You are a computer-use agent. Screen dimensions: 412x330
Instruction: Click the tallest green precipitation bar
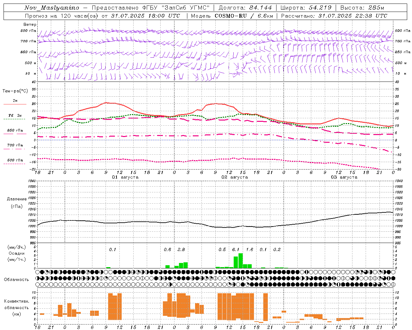coord(240,261)
